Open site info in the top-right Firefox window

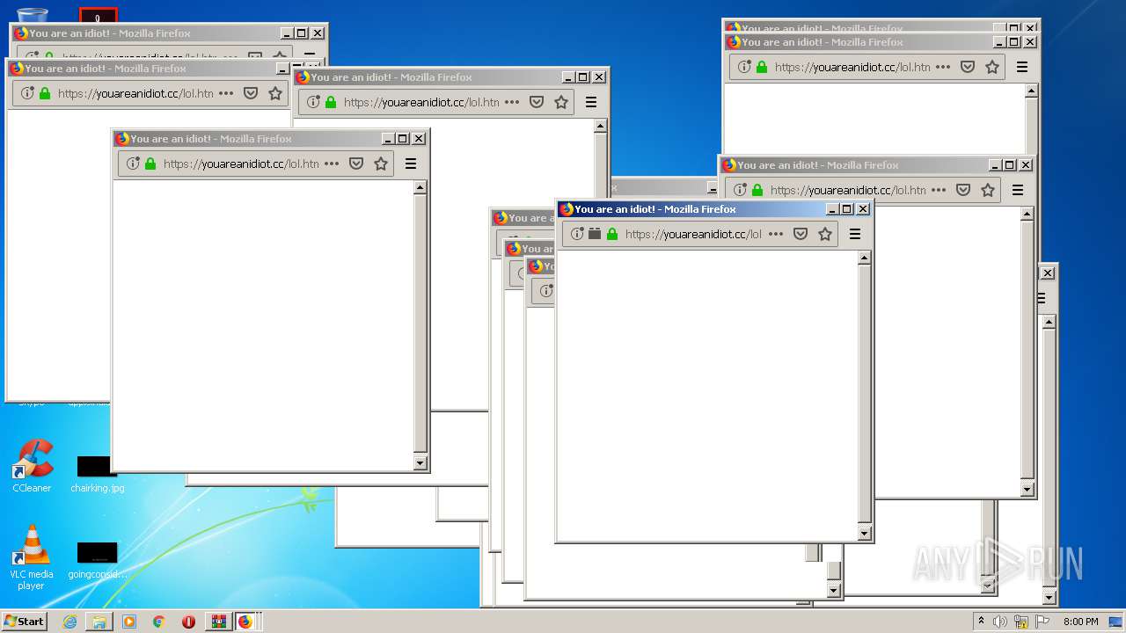(744, 67)
